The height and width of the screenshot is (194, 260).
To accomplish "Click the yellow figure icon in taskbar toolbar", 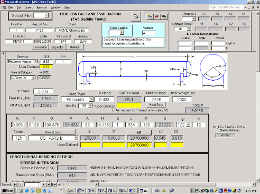I will [x=164, y=191].
